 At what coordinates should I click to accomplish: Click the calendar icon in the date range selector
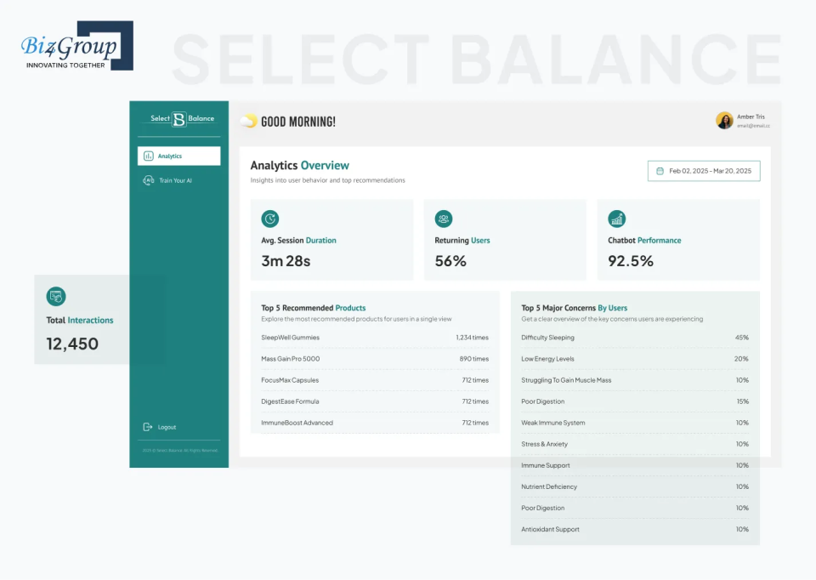click(x=658, y=170)
